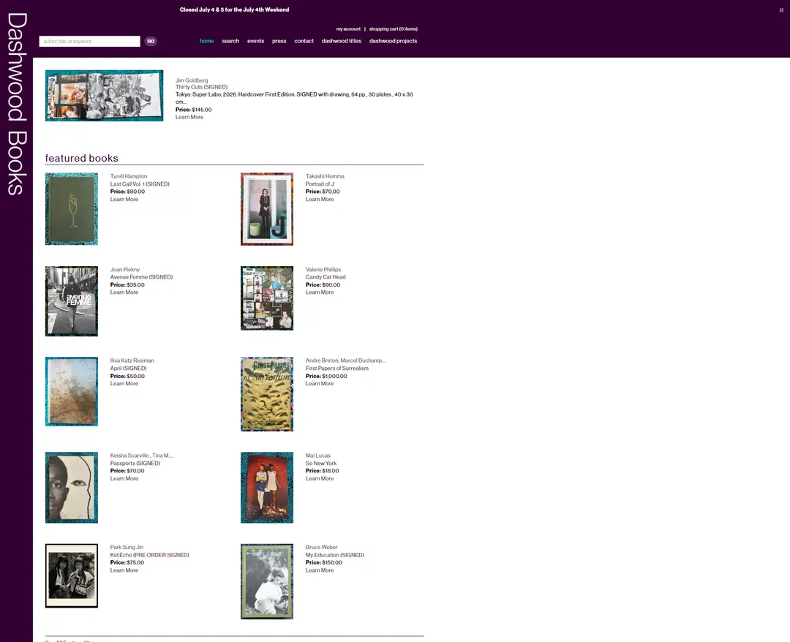Open the Passports book cover thumbnail
790x642 pixels.
(x=72, y=488)
